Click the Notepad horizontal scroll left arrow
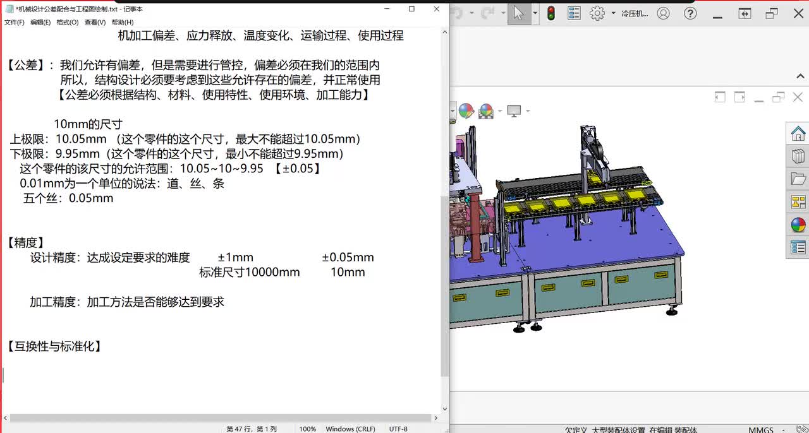 coord(5,418)
